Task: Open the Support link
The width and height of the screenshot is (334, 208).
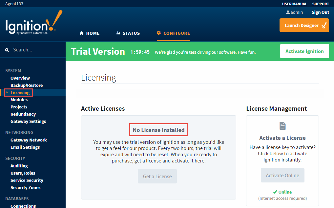Action: pos(321,4)
